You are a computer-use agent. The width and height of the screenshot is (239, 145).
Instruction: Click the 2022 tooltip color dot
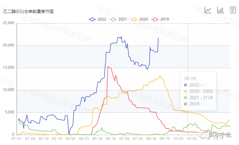tap(186, 85)
